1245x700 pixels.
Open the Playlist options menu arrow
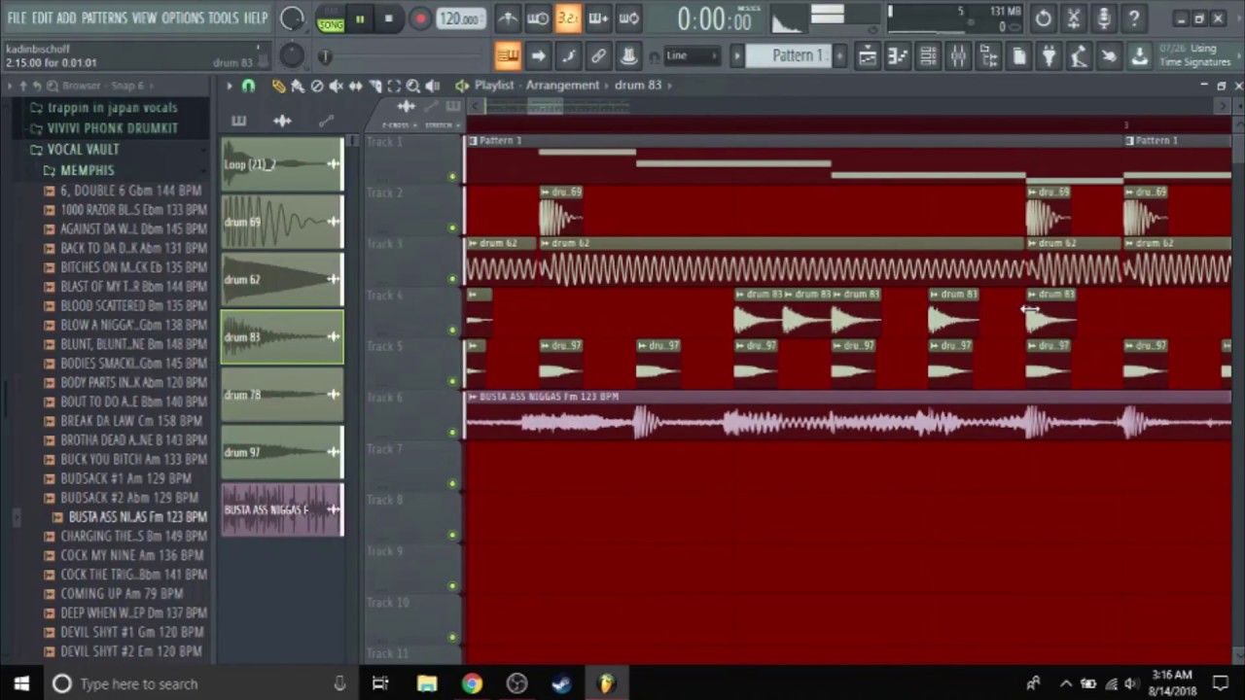coord(230,86)
